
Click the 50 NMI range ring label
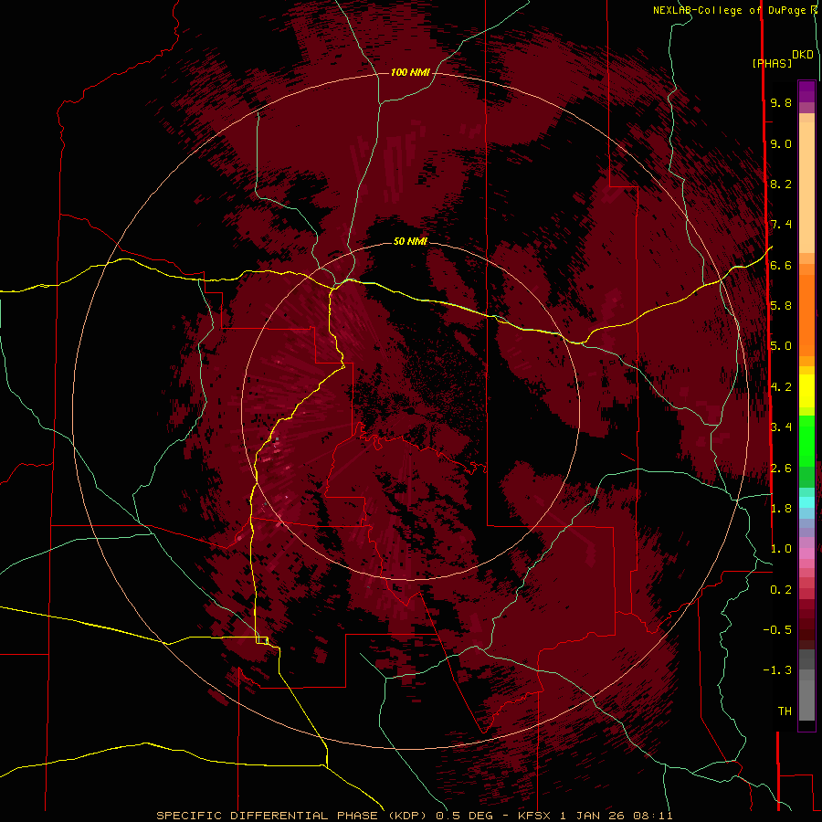(410, 241)
